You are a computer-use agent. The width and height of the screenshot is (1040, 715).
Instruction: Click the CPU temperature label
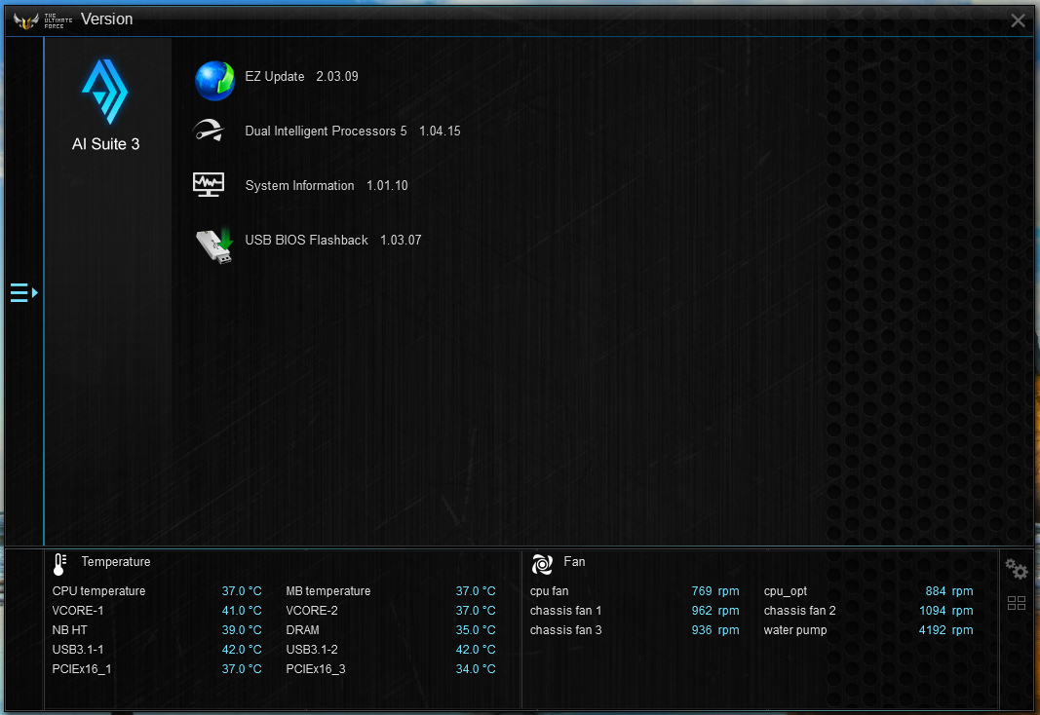tap(98, 590)
